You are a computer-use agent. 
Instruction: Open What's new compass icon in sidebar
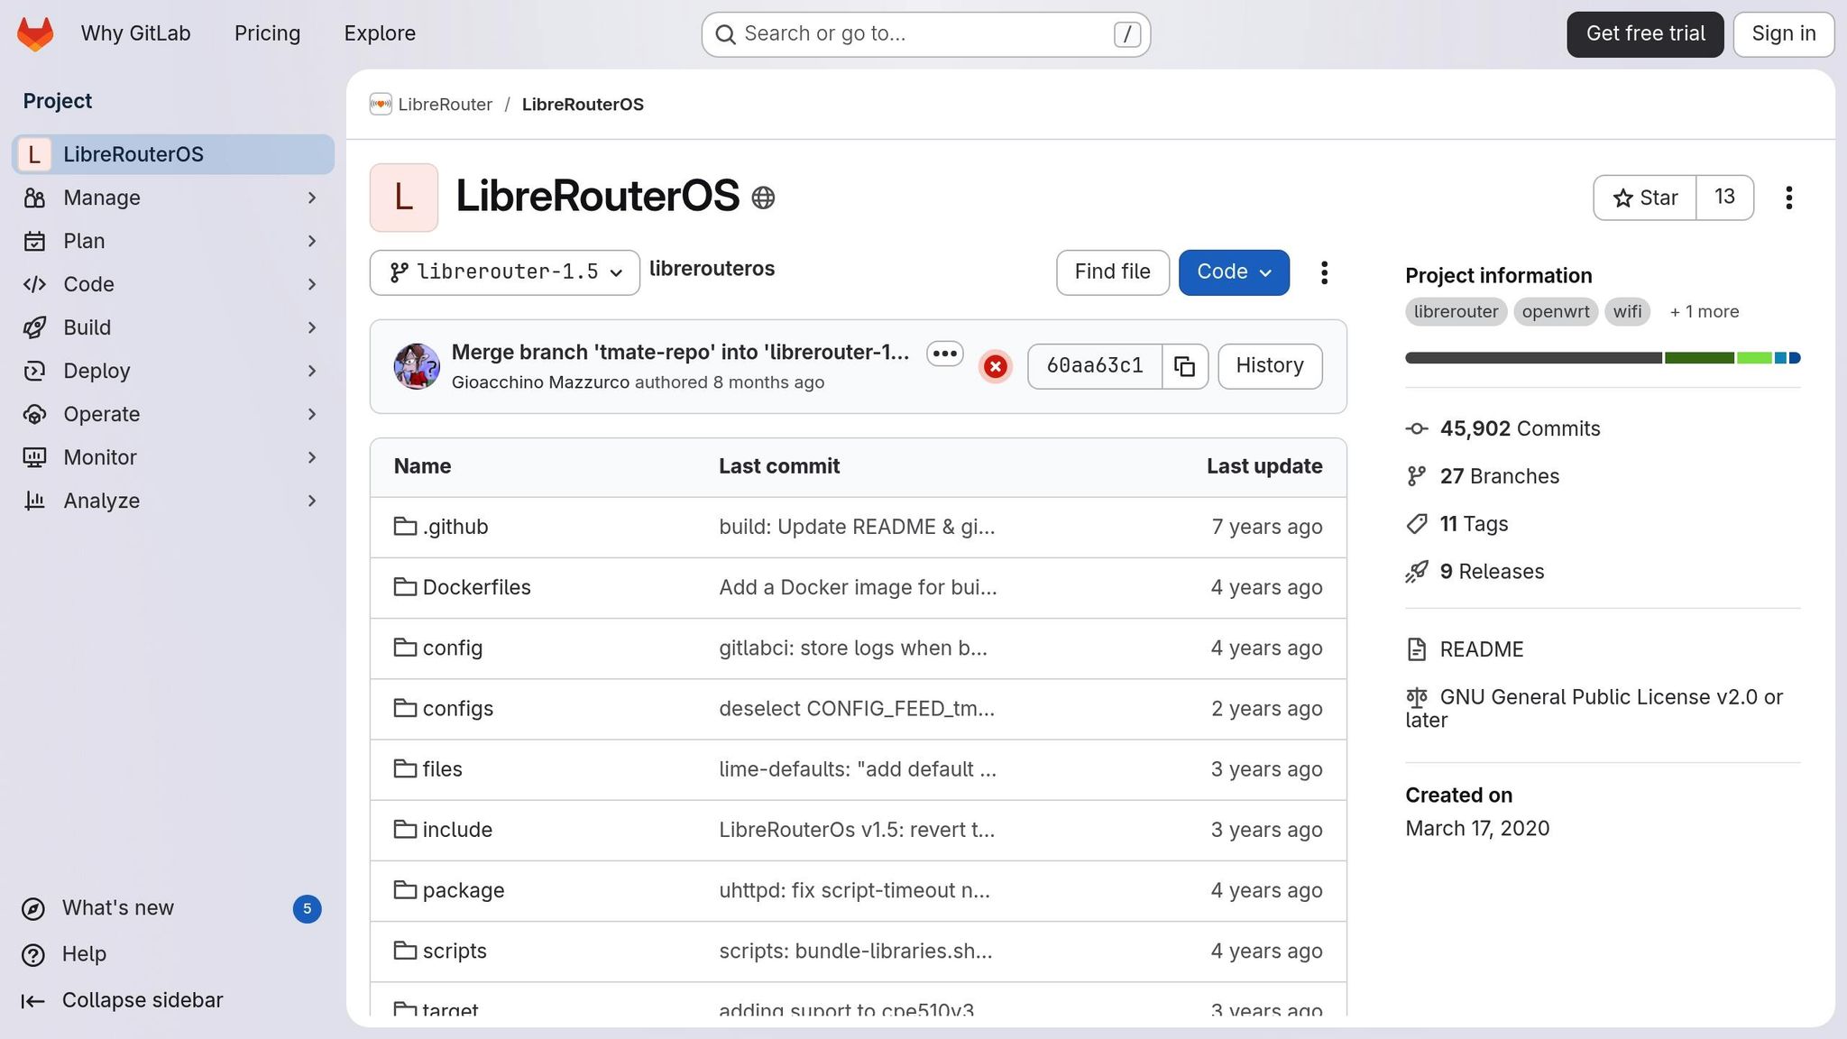click(x=34, y=908)
